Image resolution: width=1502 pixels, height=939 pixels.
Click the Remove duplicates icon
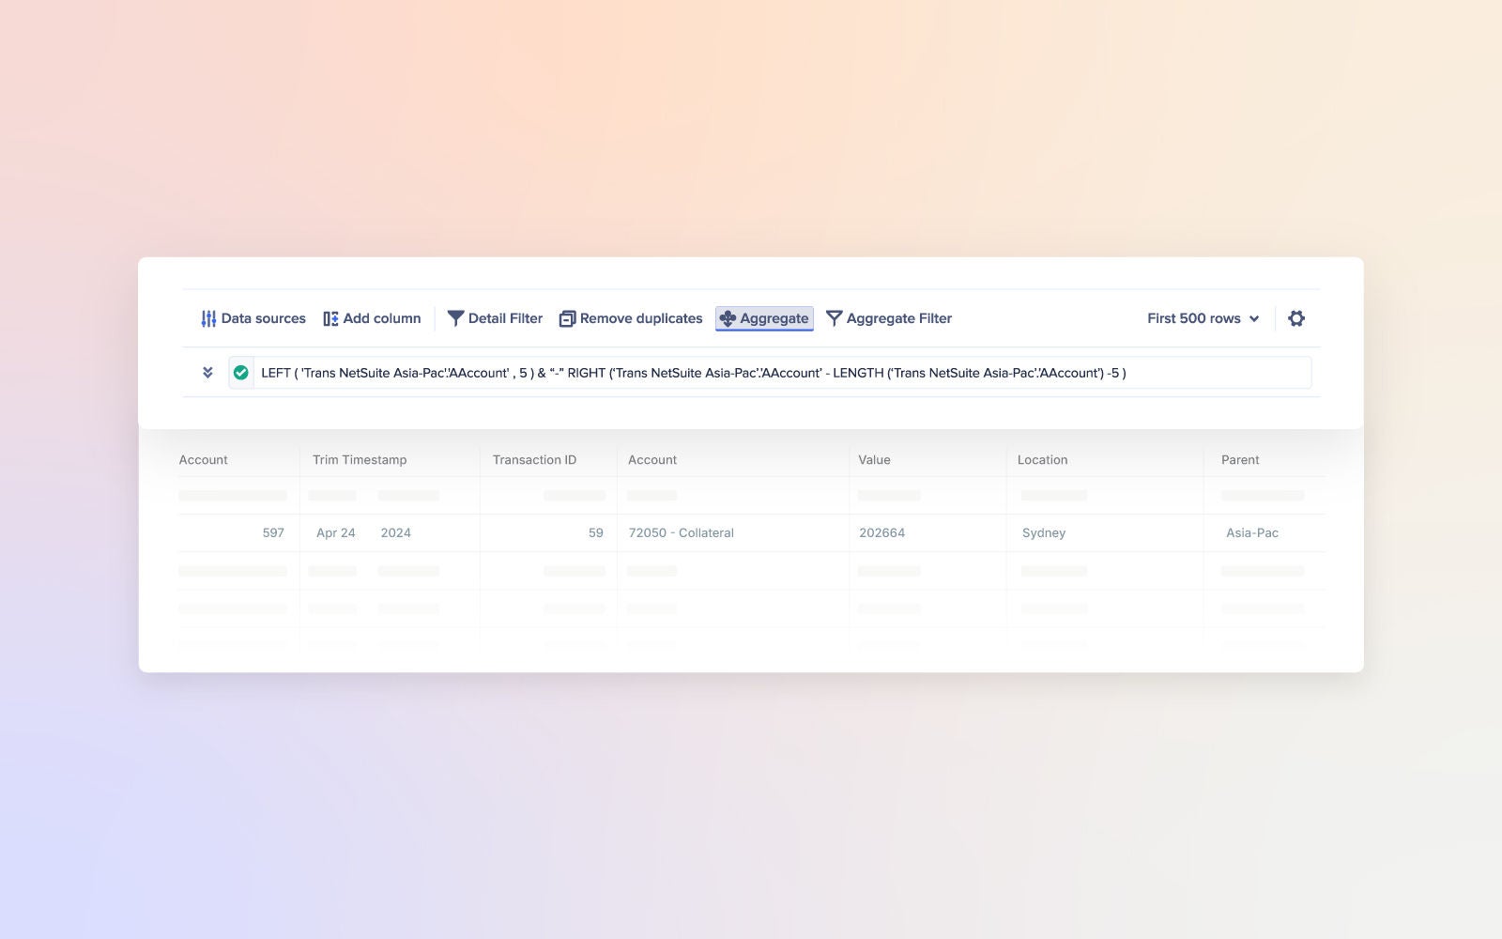pyautogui.click(x=567, y=318)
